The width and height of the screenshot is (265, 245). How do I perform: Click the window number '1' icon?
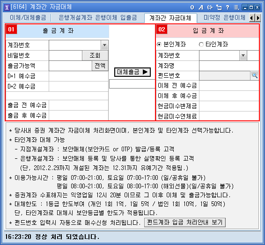(x=7, y=7)
